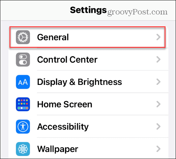Click the groovyPost.com watermark text
This screenshot has height=159, width=176.
(138, 12)
